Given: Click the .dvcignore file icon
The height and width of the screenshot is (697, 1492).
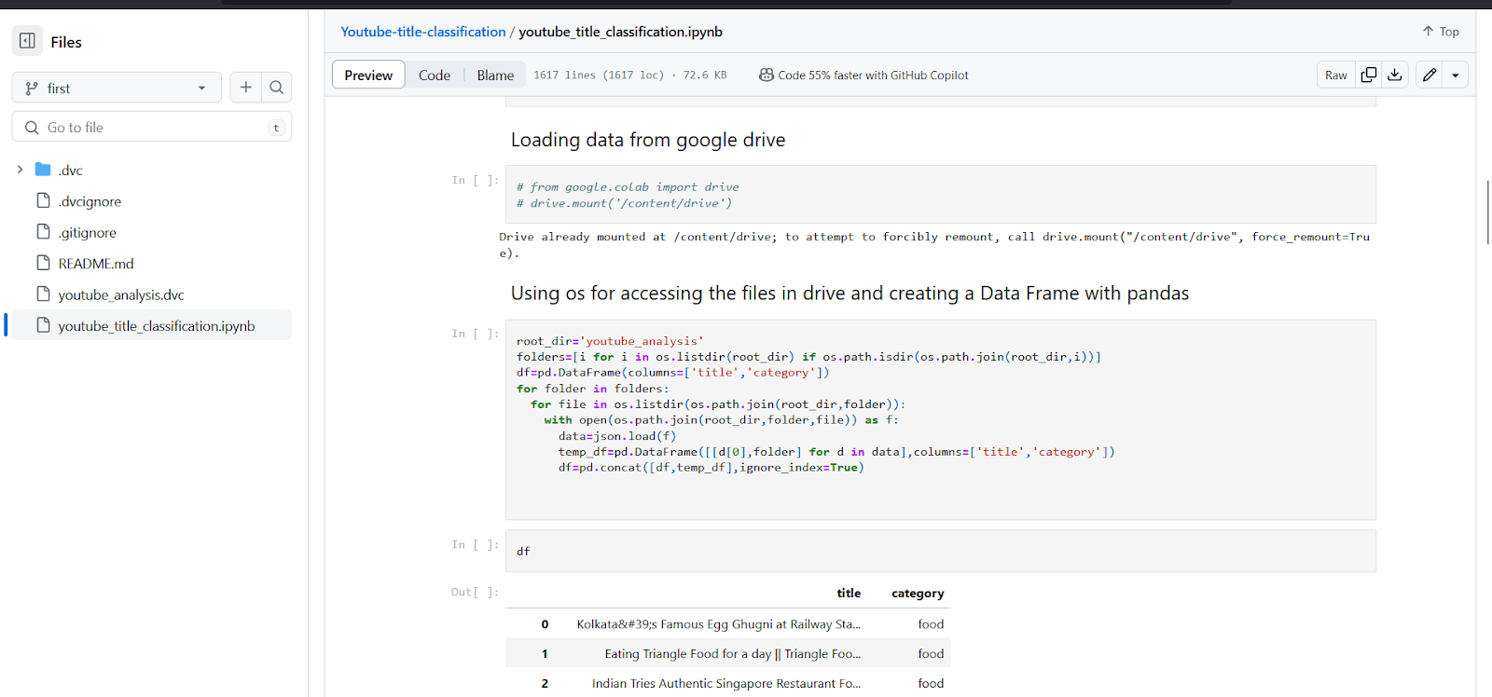Looking at the screenshot, I should tap(43, 200).
